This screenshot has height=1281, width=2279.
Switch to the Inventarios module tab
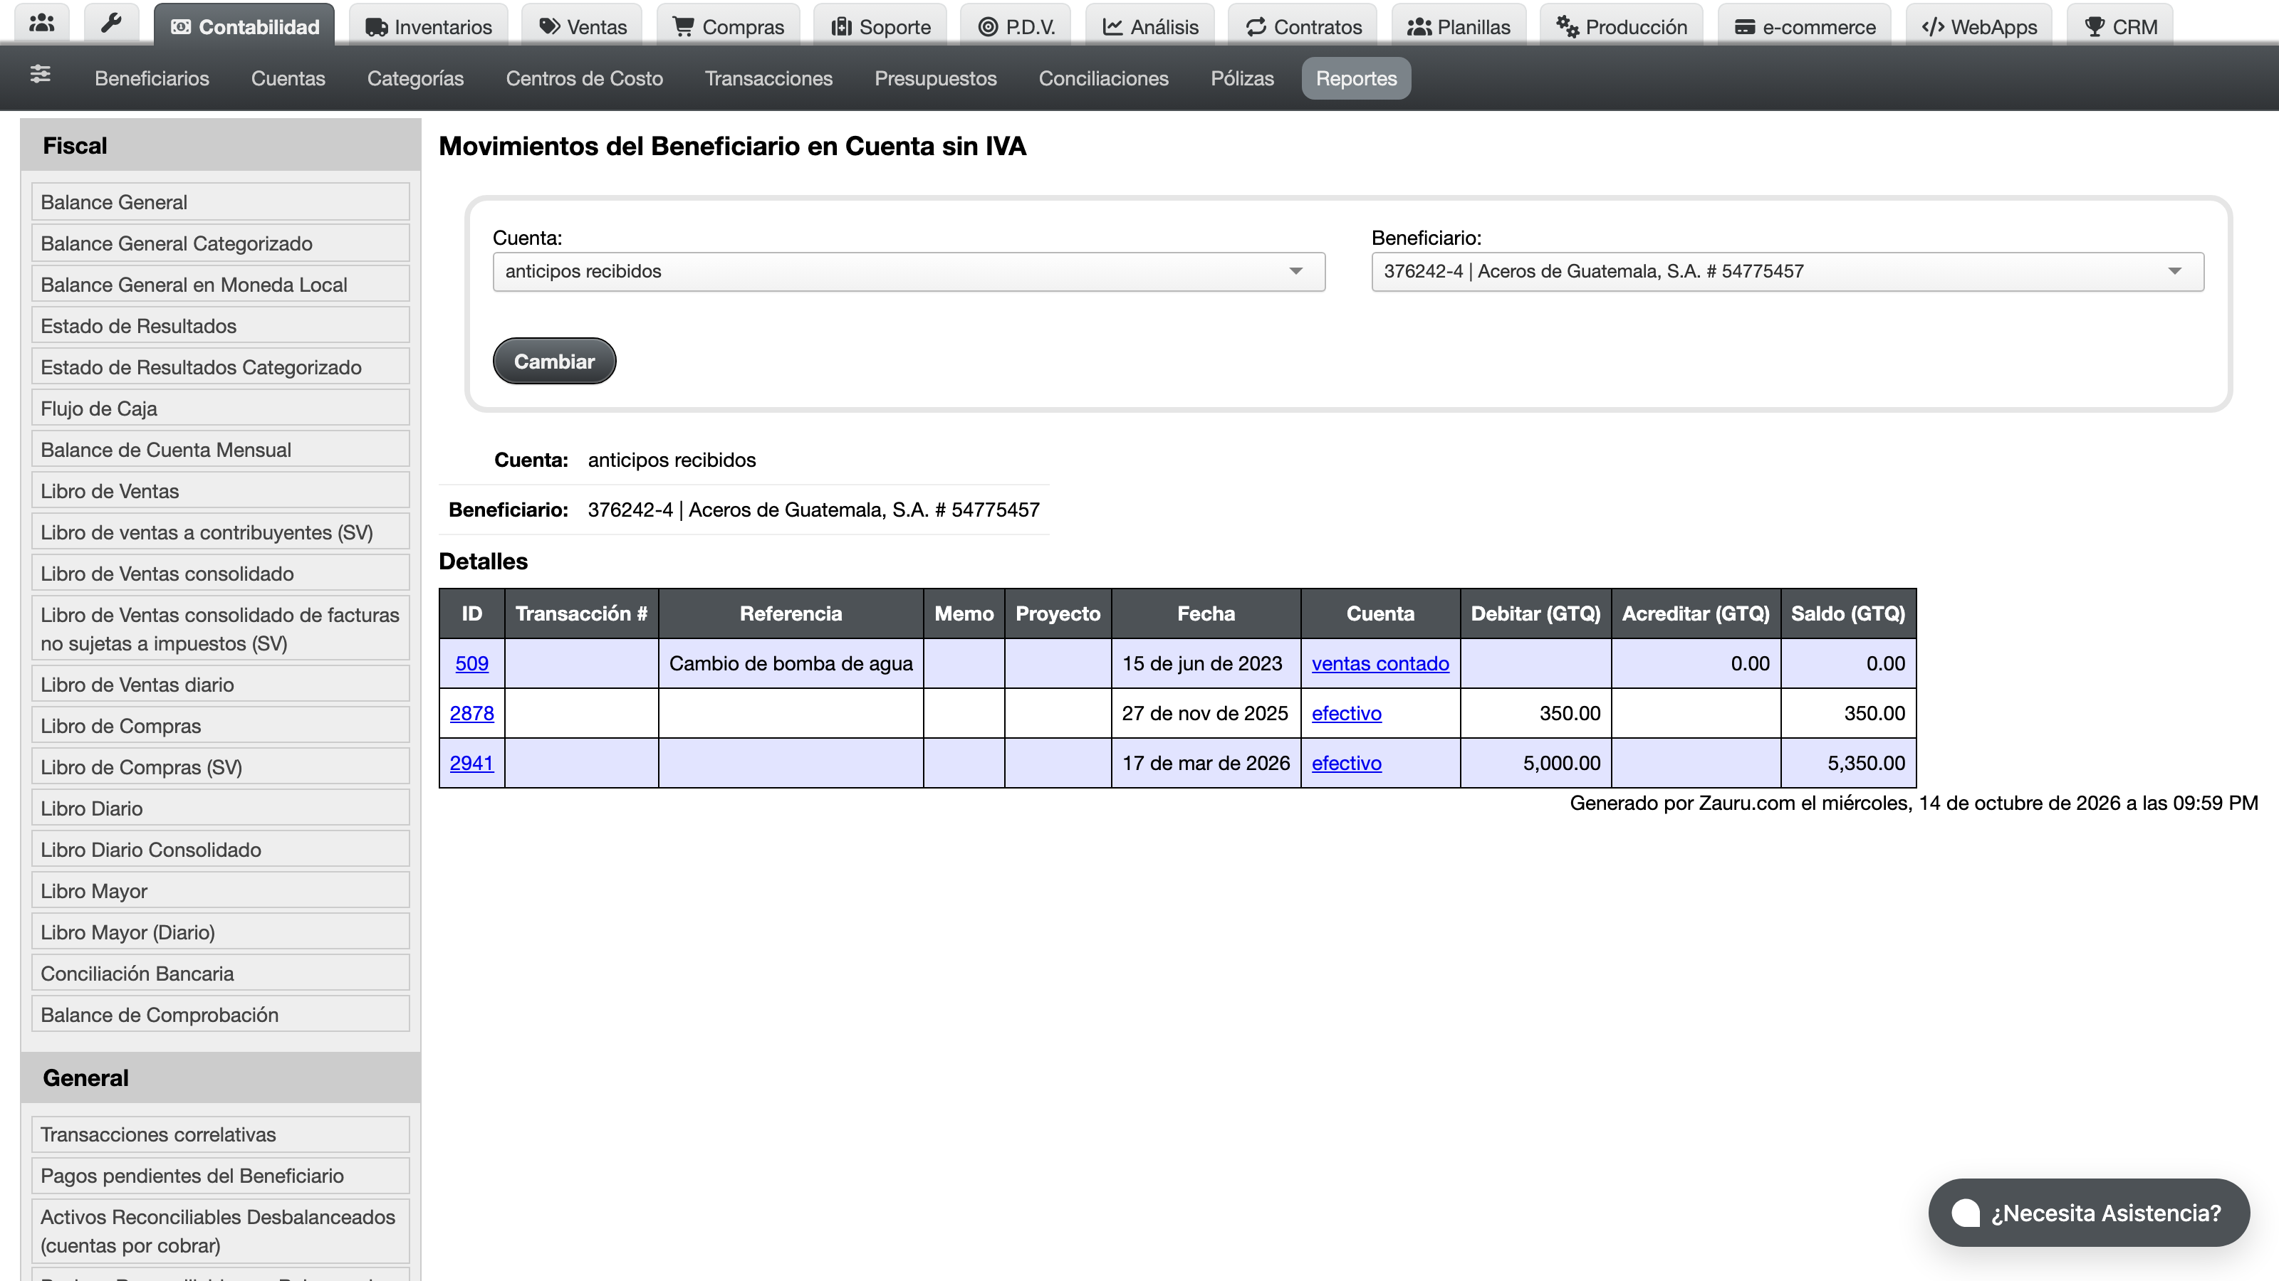(428, 26)
